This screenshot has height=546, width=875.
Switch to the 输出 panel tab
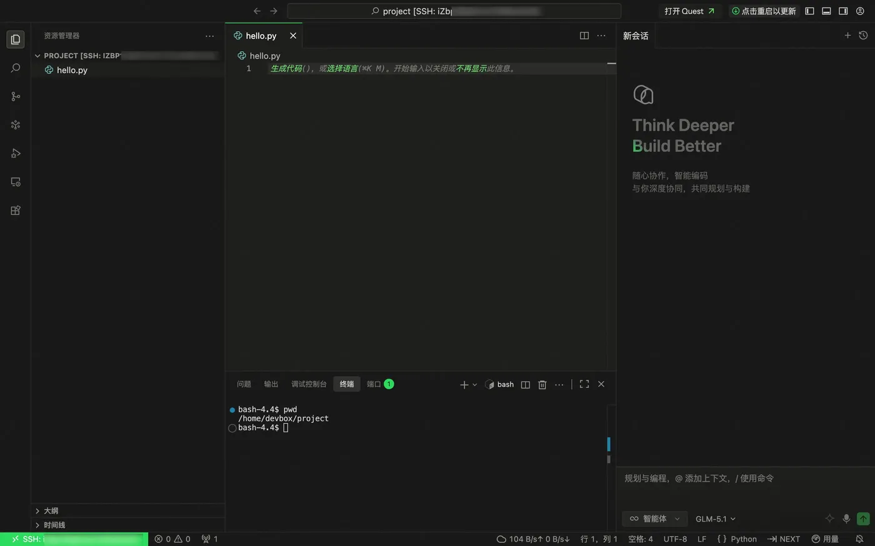[271, 384]
